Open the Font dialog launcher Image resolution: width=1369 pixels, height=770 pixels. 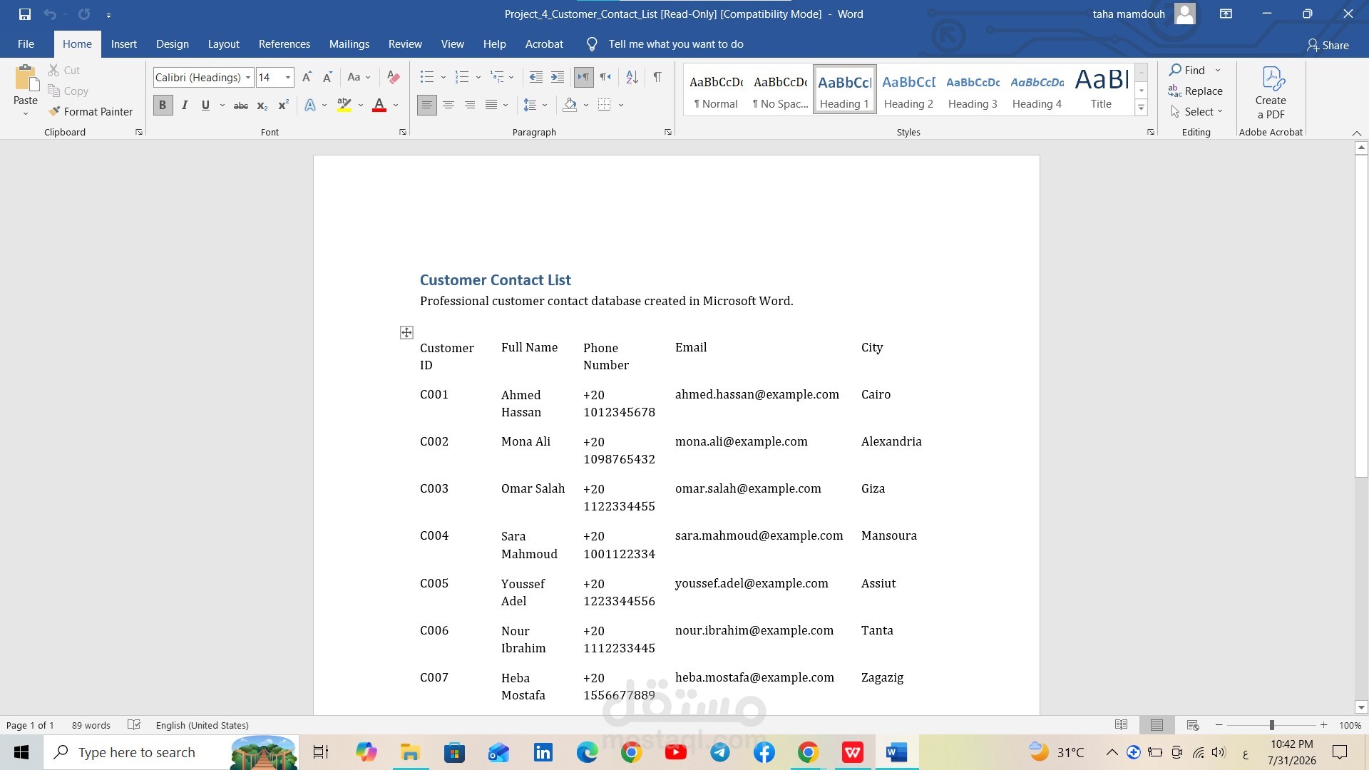(x=403, y=132)
